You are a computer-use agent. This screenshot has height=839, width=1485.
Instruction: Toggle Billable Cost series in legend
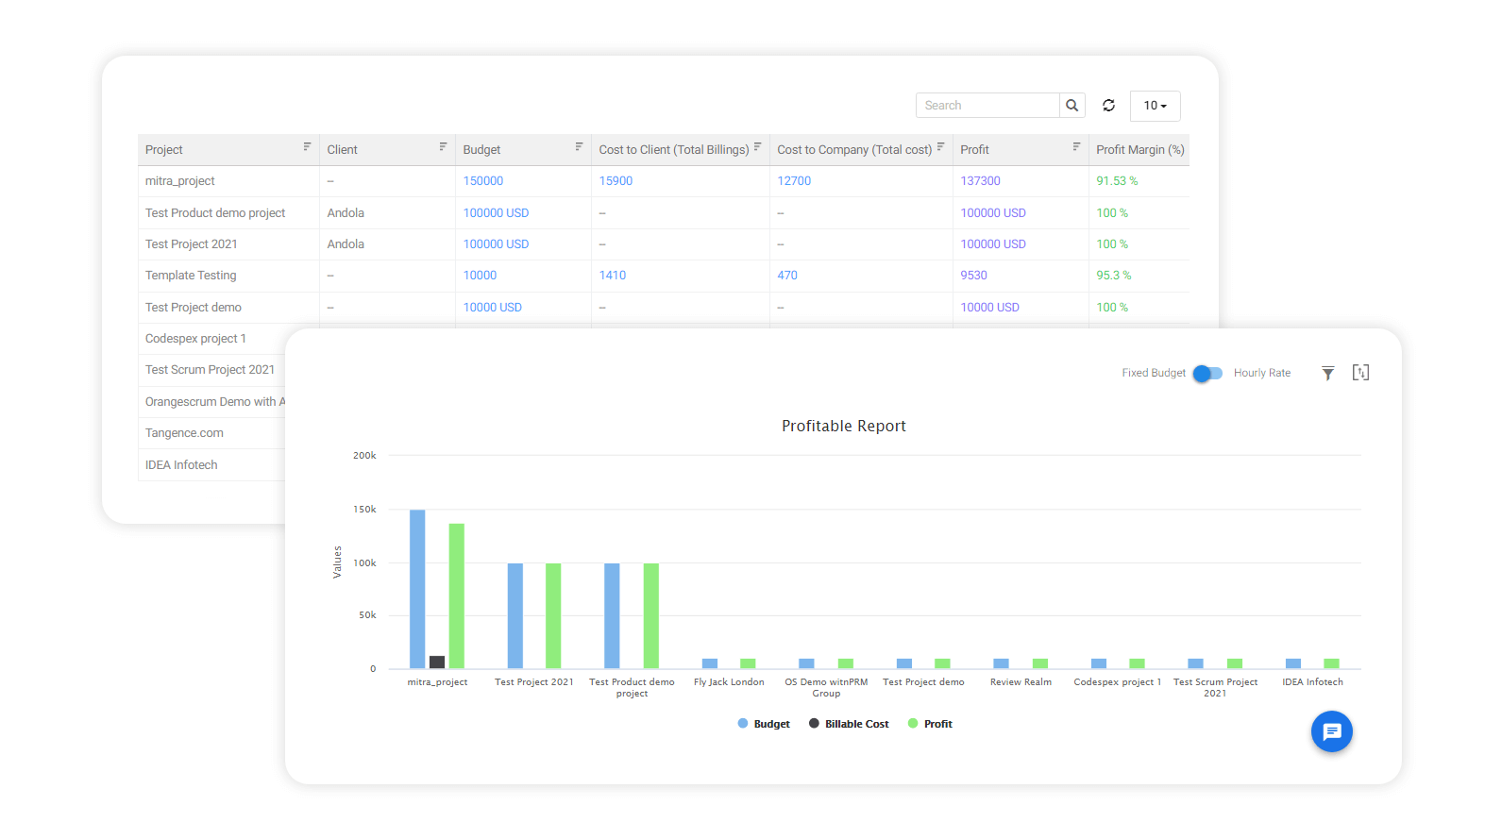tap(849, 724)
